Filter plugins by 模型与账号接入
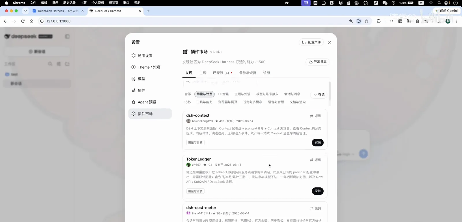 click(267, 94)
